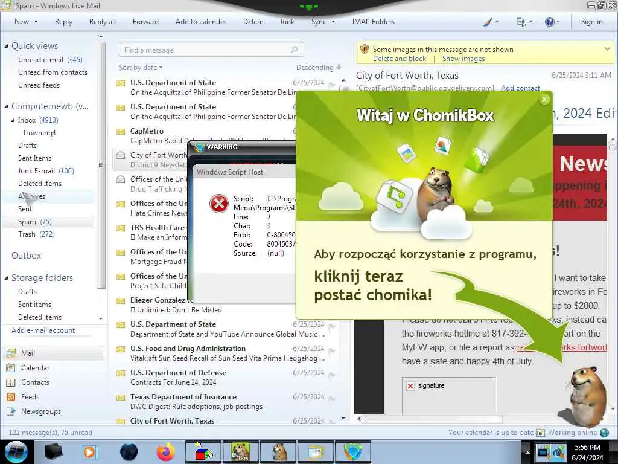Flag the Texas Department of Insurance message

pos(332,399)
